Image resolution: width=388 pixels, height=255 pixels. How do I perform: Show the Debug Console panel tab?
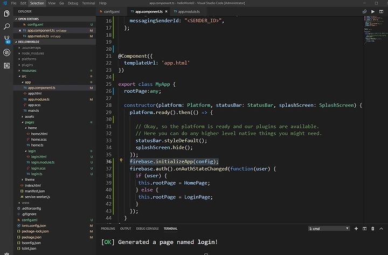[x=147, y=229]
